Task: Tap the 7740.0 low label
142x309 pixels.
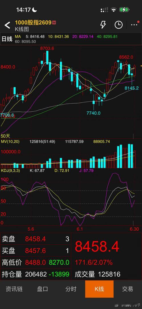Action: click(94, 113)
